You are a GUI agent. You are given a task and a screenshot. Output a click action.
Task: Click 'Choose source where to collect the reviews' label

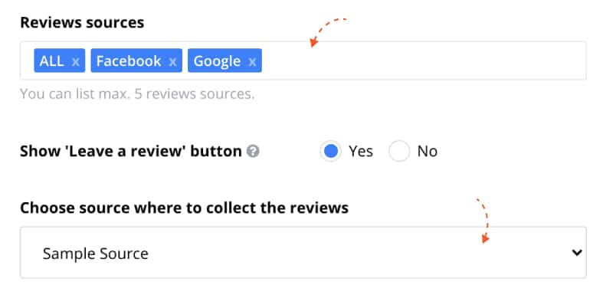tap(184, 208)
